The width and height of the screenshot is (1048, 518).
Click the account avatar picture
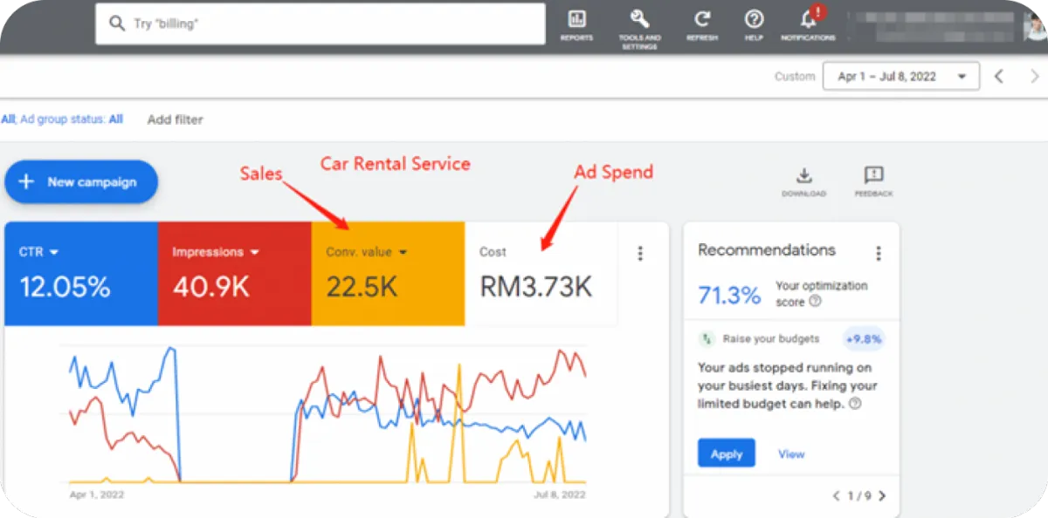(1035, 26)
